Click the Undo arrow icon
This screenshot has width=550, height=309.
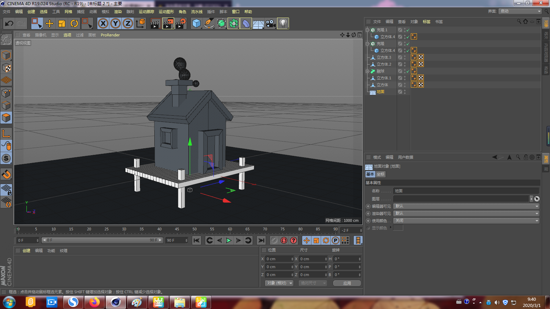point(9,23)
